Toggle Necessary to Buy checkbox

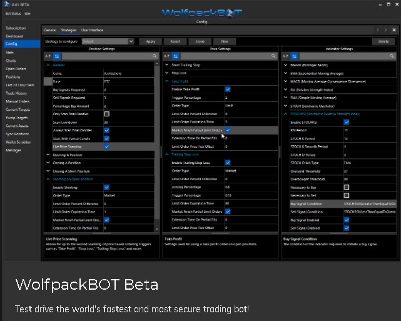(347, 187)
